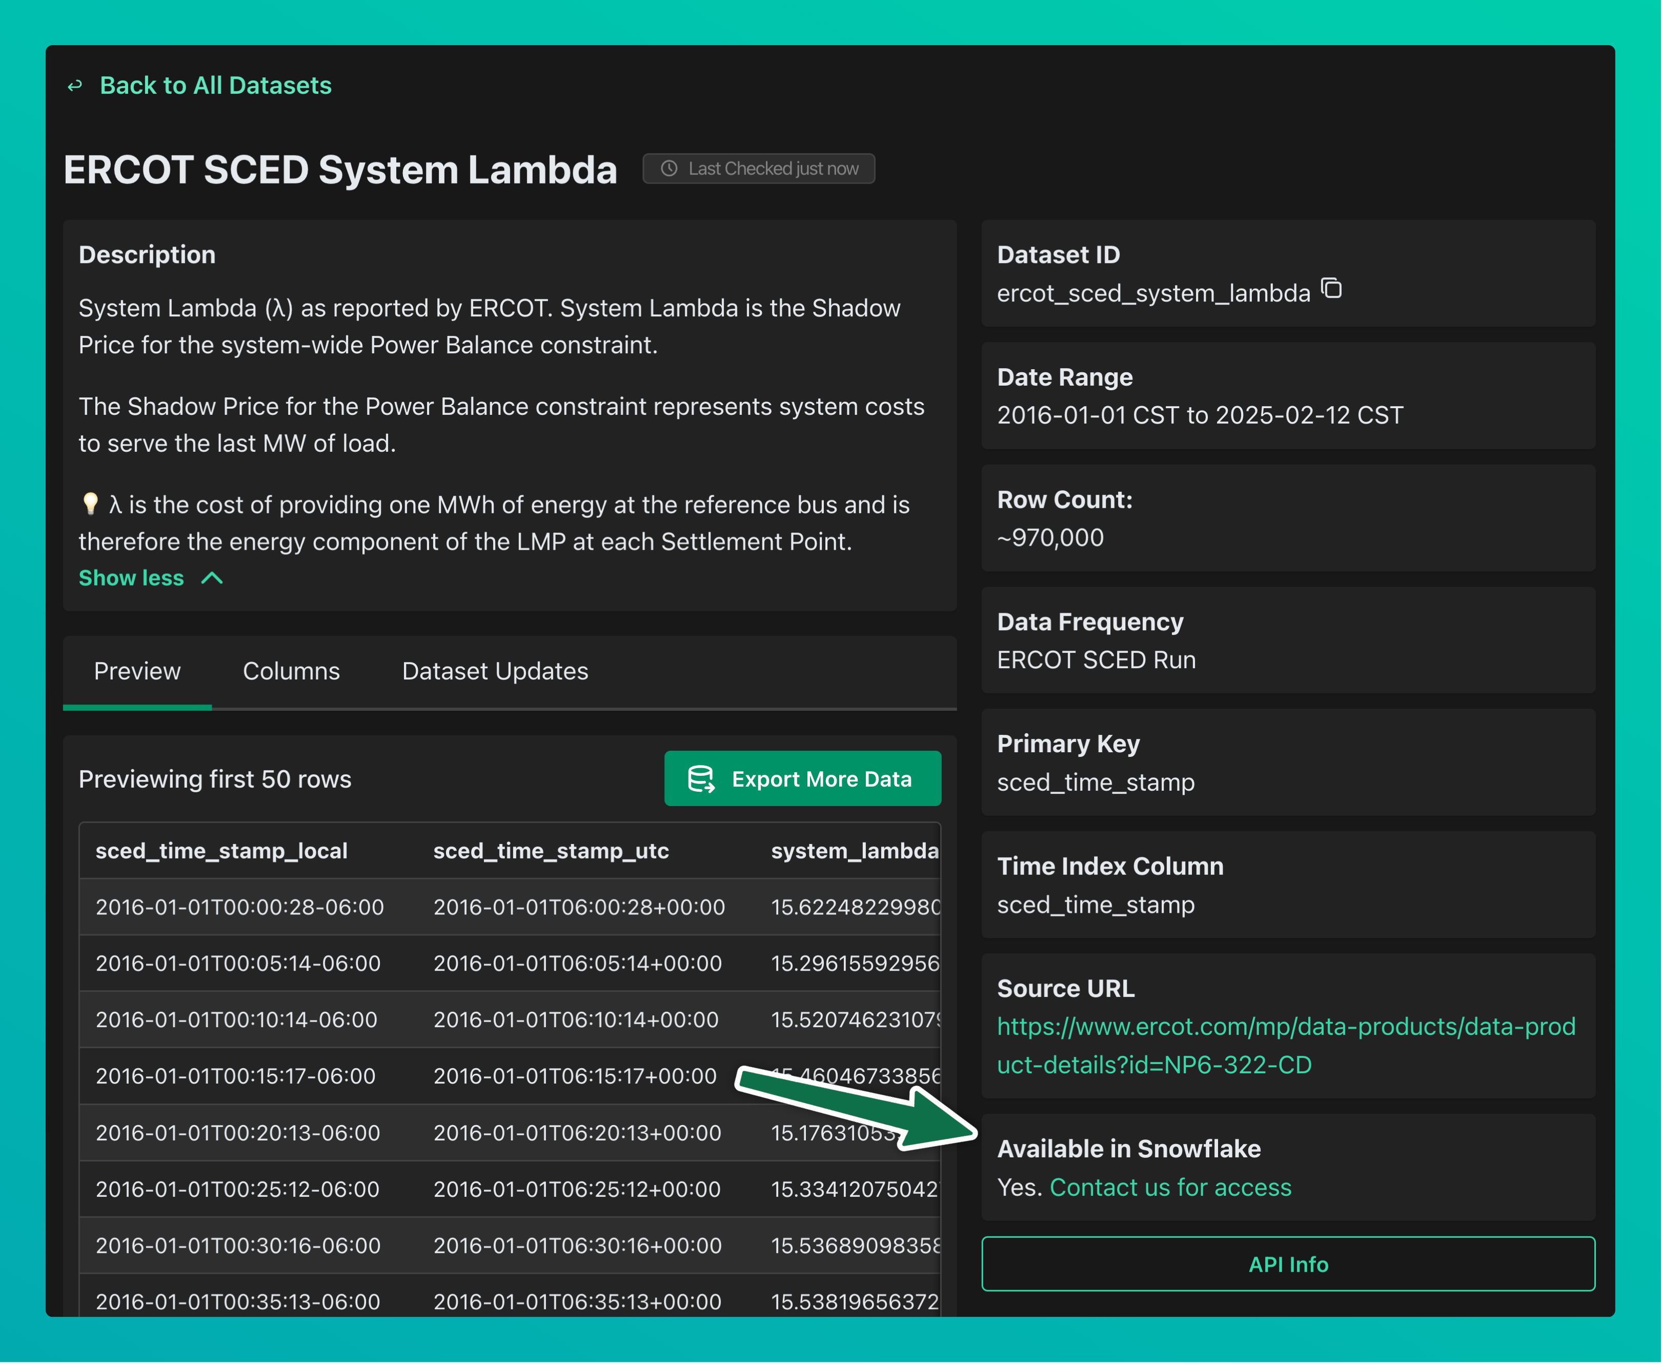Open the API Info button
Image resolution: width=1662 pixels, height=1363 pixels.
tap(1288, 1264)
